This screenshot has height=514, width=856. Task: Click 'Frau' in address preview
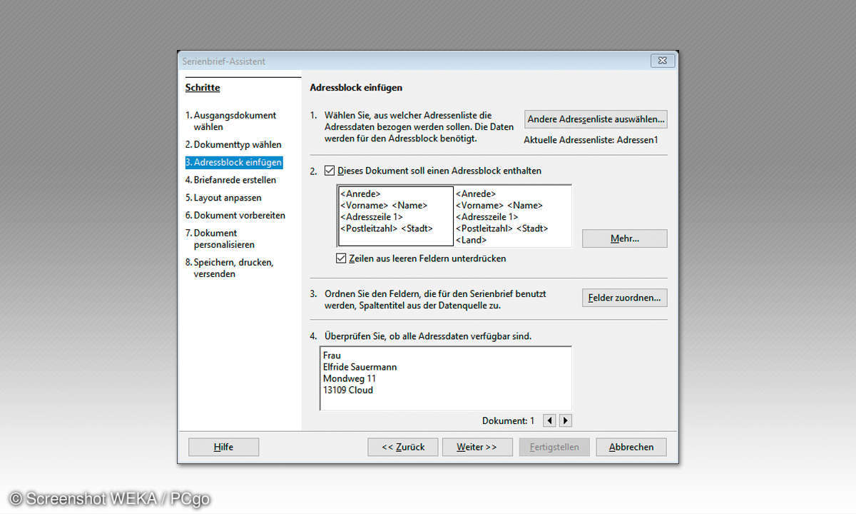tap(332, 356)
